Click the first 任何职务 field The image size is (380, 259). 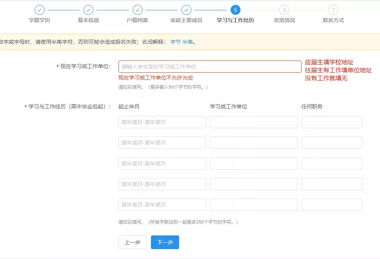pos(332,122)
